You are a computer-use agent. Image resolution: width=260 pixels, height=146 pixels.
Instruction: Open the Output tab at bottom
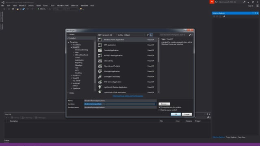[7, 140]
